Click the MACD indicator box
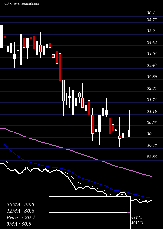The image size is (163, 229). tap(90, 213)
